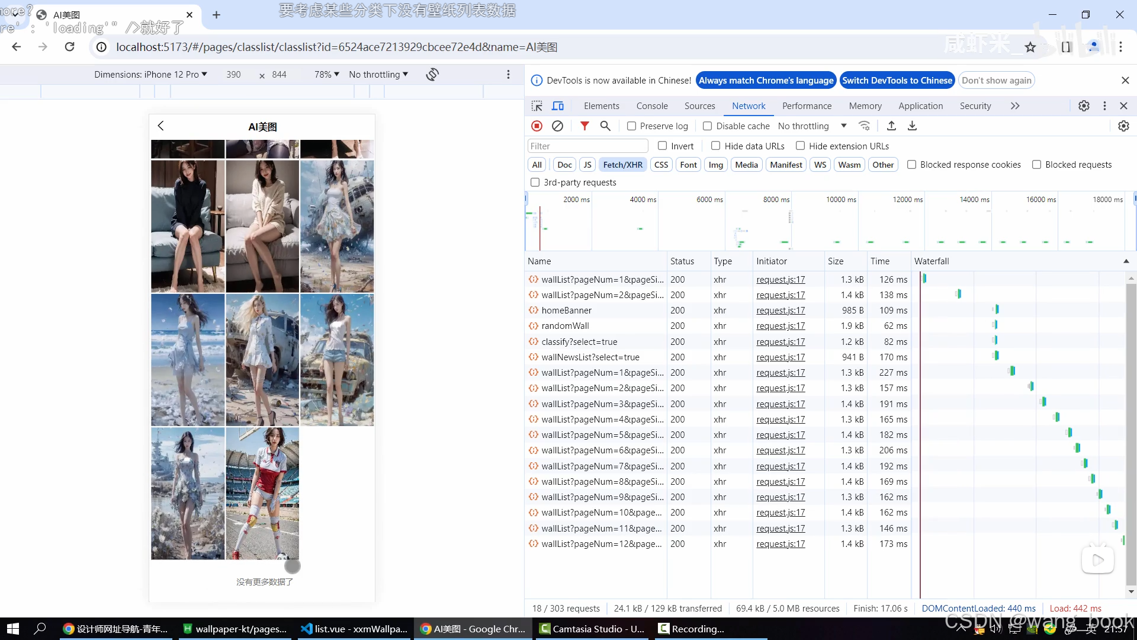This screenshot has height=640, width=1137.
Task: Click the stop recording network log icon
Action: click(537, 126)
